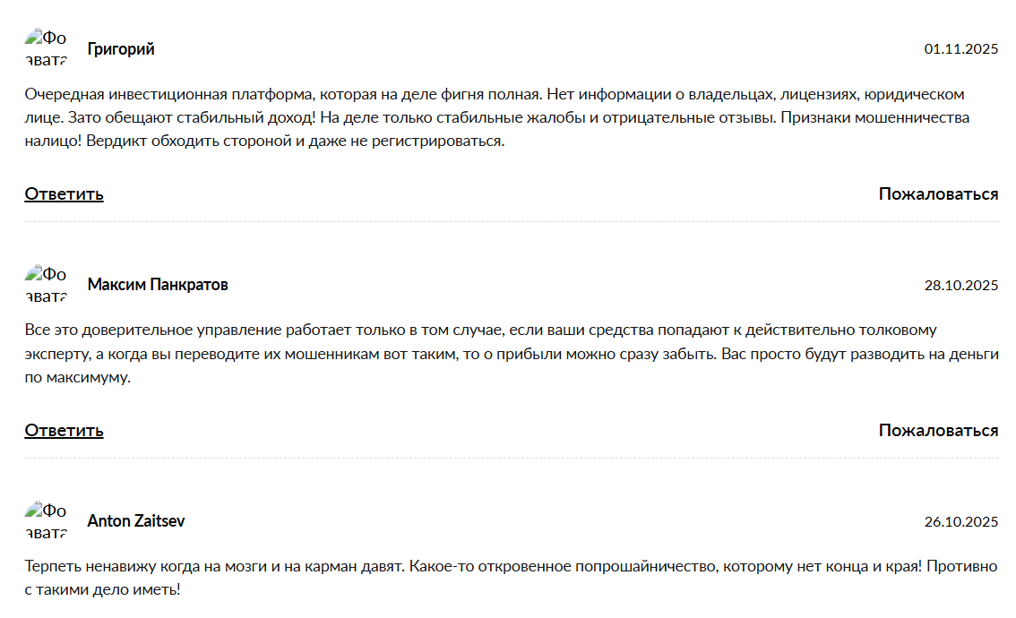Image resolution: width=1016 pixels, height=618 pixels.
Task: Report Максим Панкратов's comment via Пожаловаться
Action: pos(938,431)
